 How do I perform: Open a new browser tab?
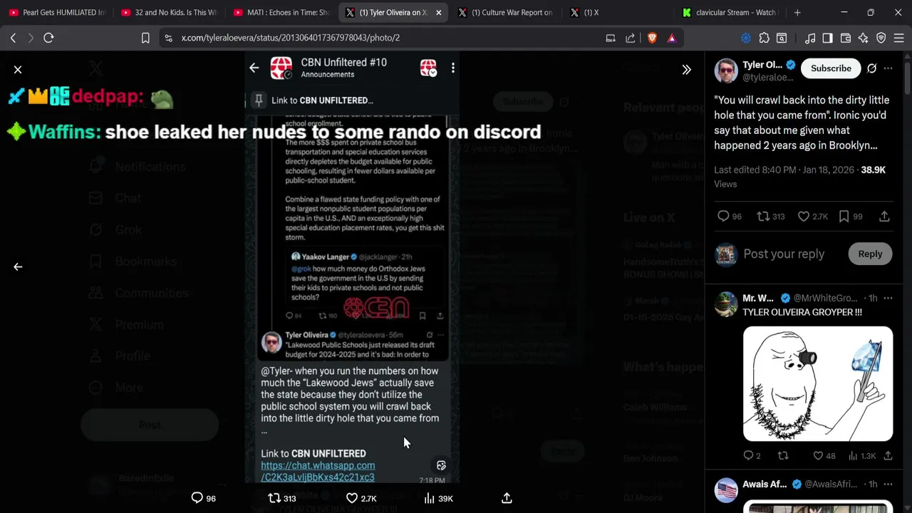[x=797, y=12]
